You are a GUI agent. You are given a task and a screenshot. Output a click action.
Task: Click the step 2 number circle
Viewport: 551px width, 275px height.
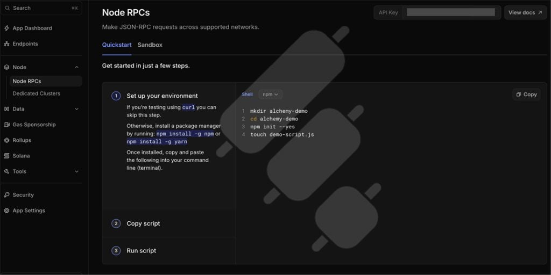(116, 223)
